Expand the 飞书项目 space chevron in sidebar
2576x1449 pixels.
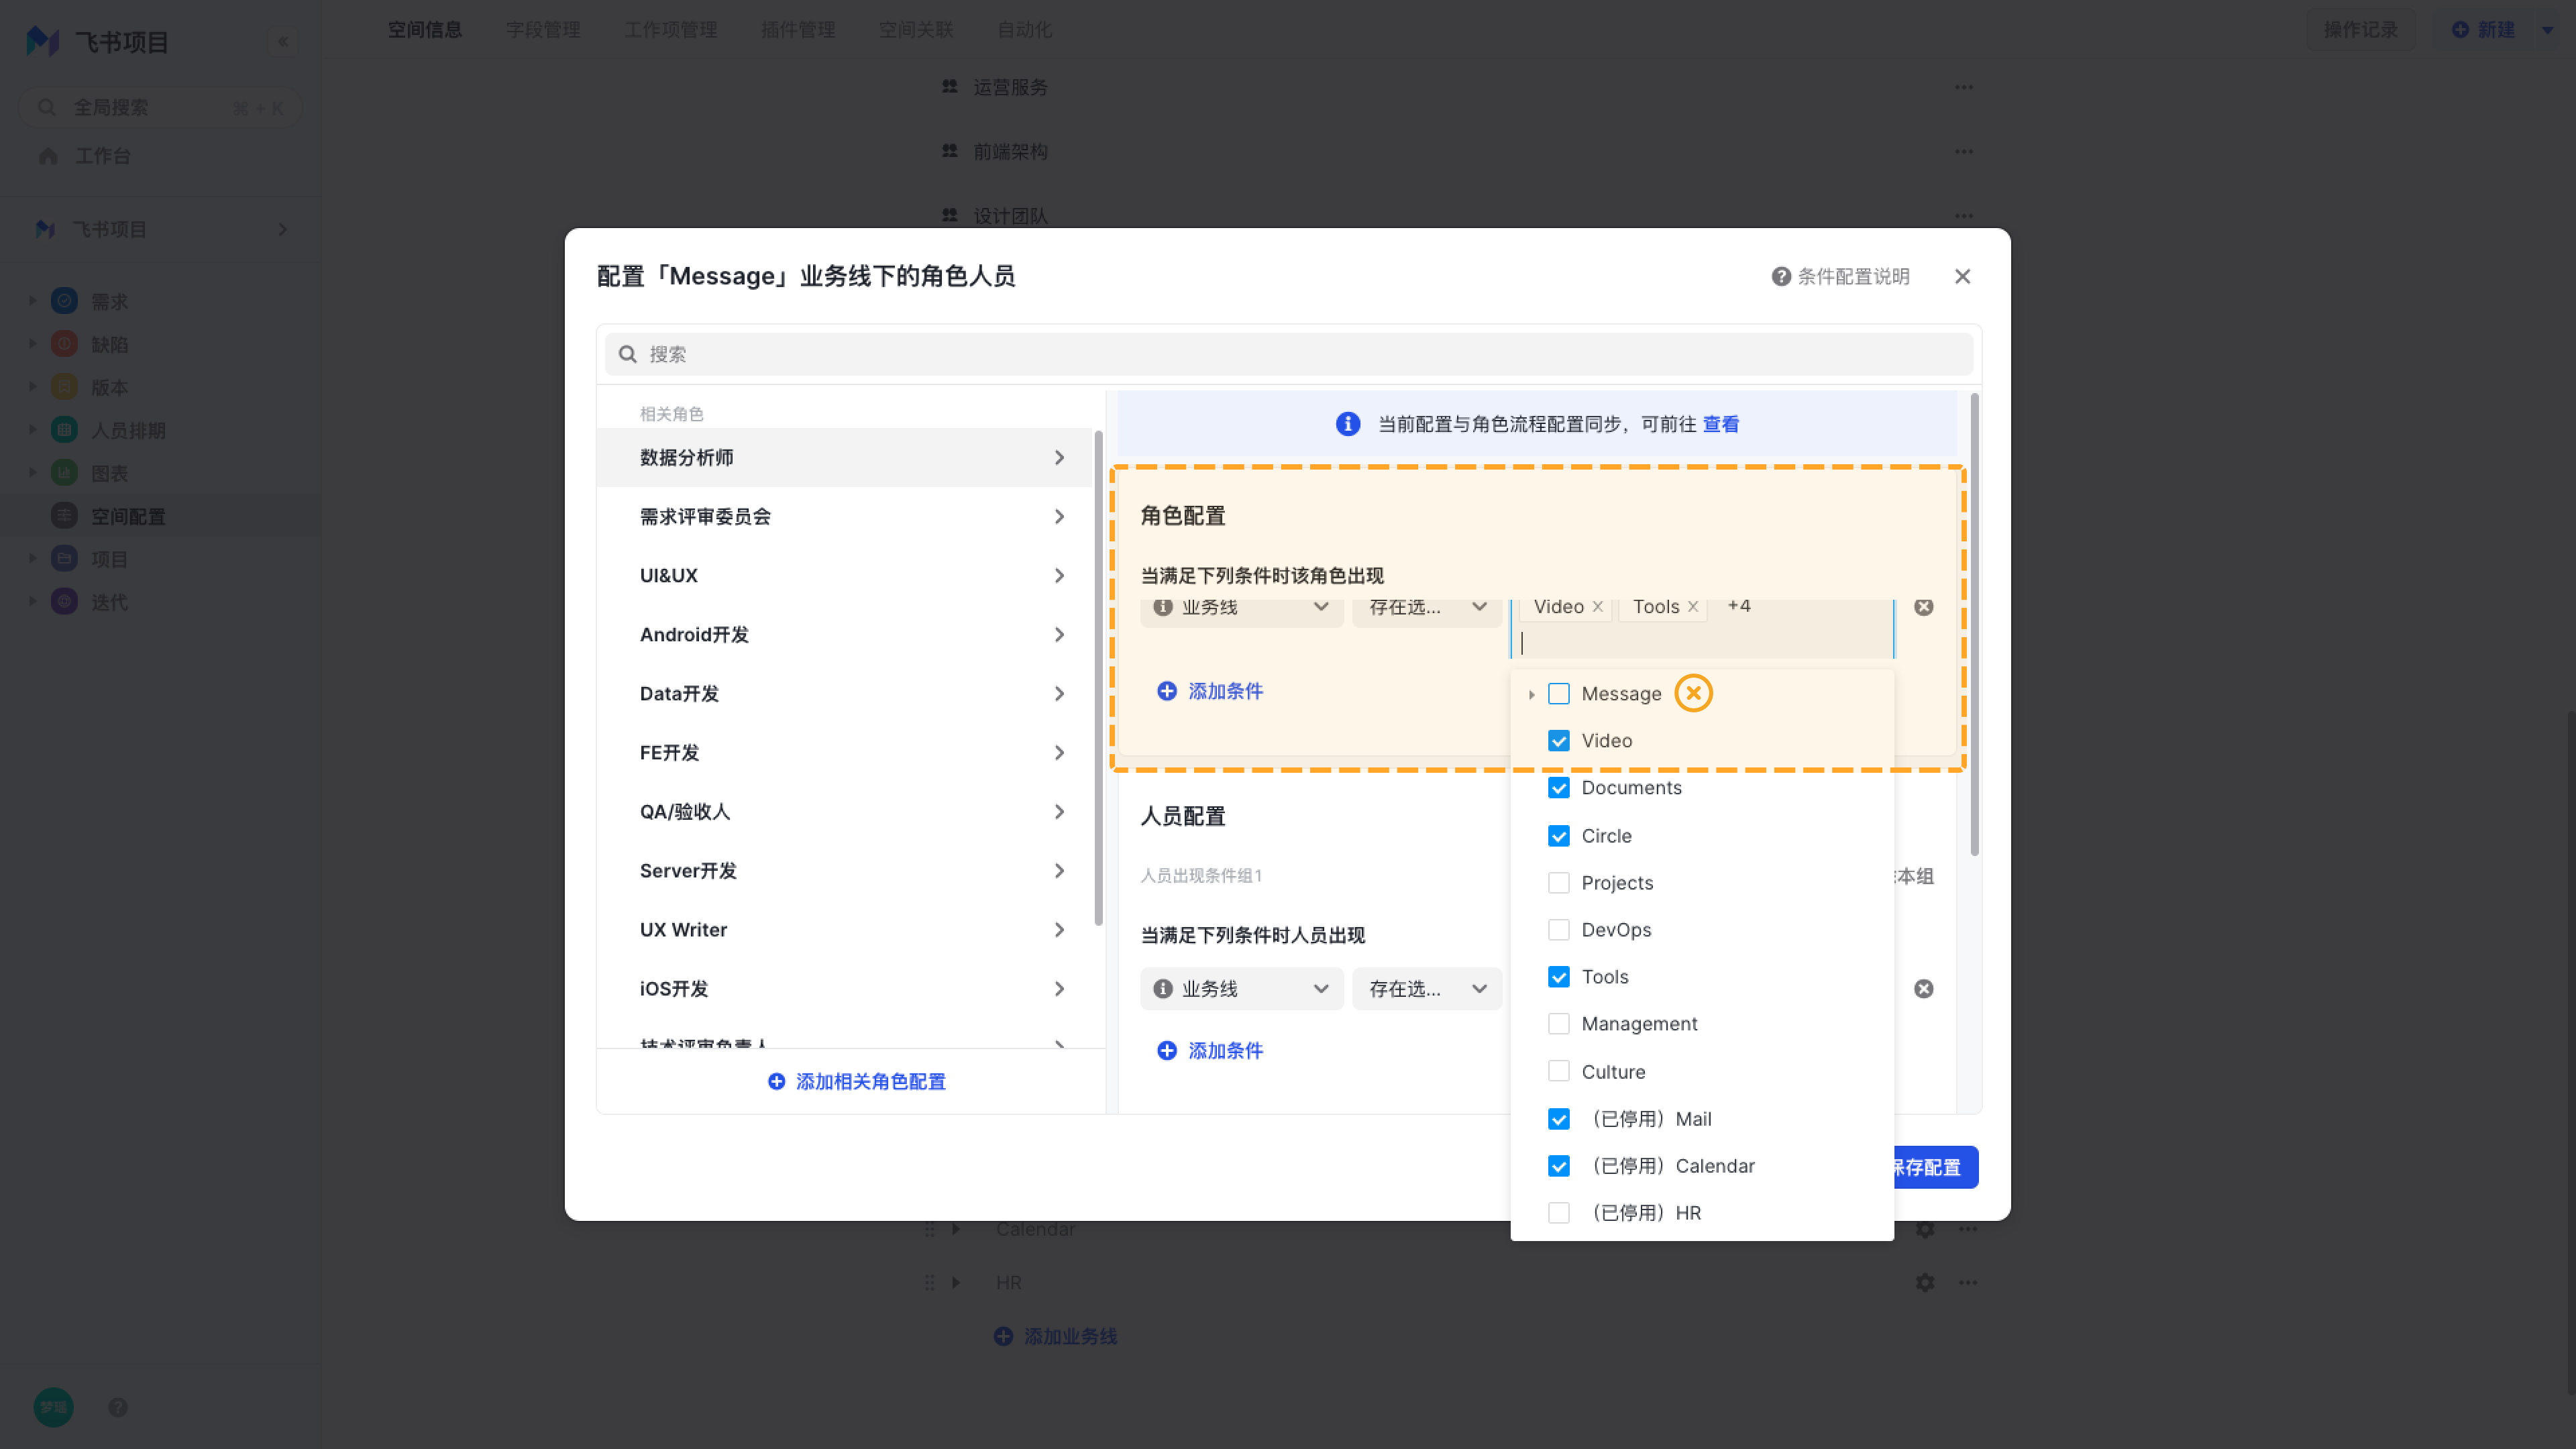(282, 229)
